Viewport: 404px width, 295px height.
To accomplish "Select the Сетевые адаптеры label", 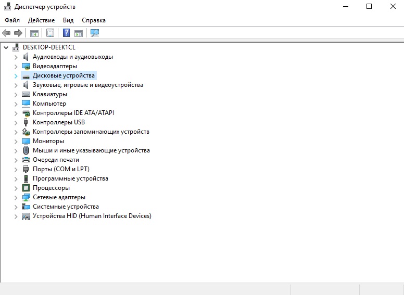I will tap(59, 197).
